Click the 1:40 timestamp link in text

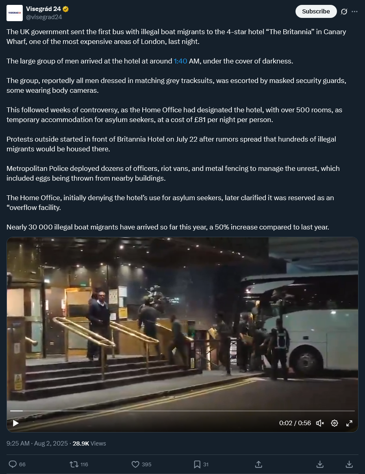[x=180, y=61]
